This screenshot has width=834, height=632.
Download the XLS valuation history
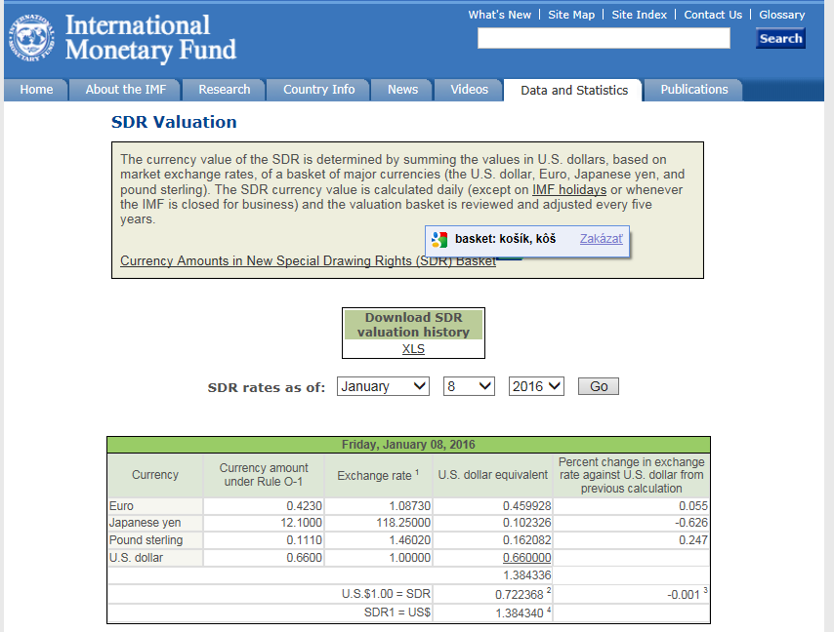tap(413, 349)
